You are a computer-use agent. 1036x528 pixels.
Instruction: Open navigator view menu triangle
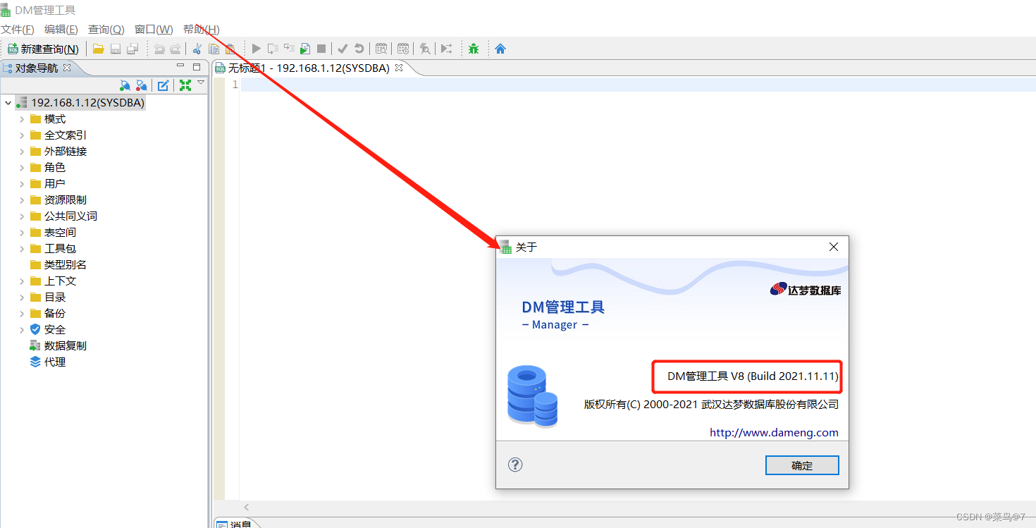tap(201, 82)
